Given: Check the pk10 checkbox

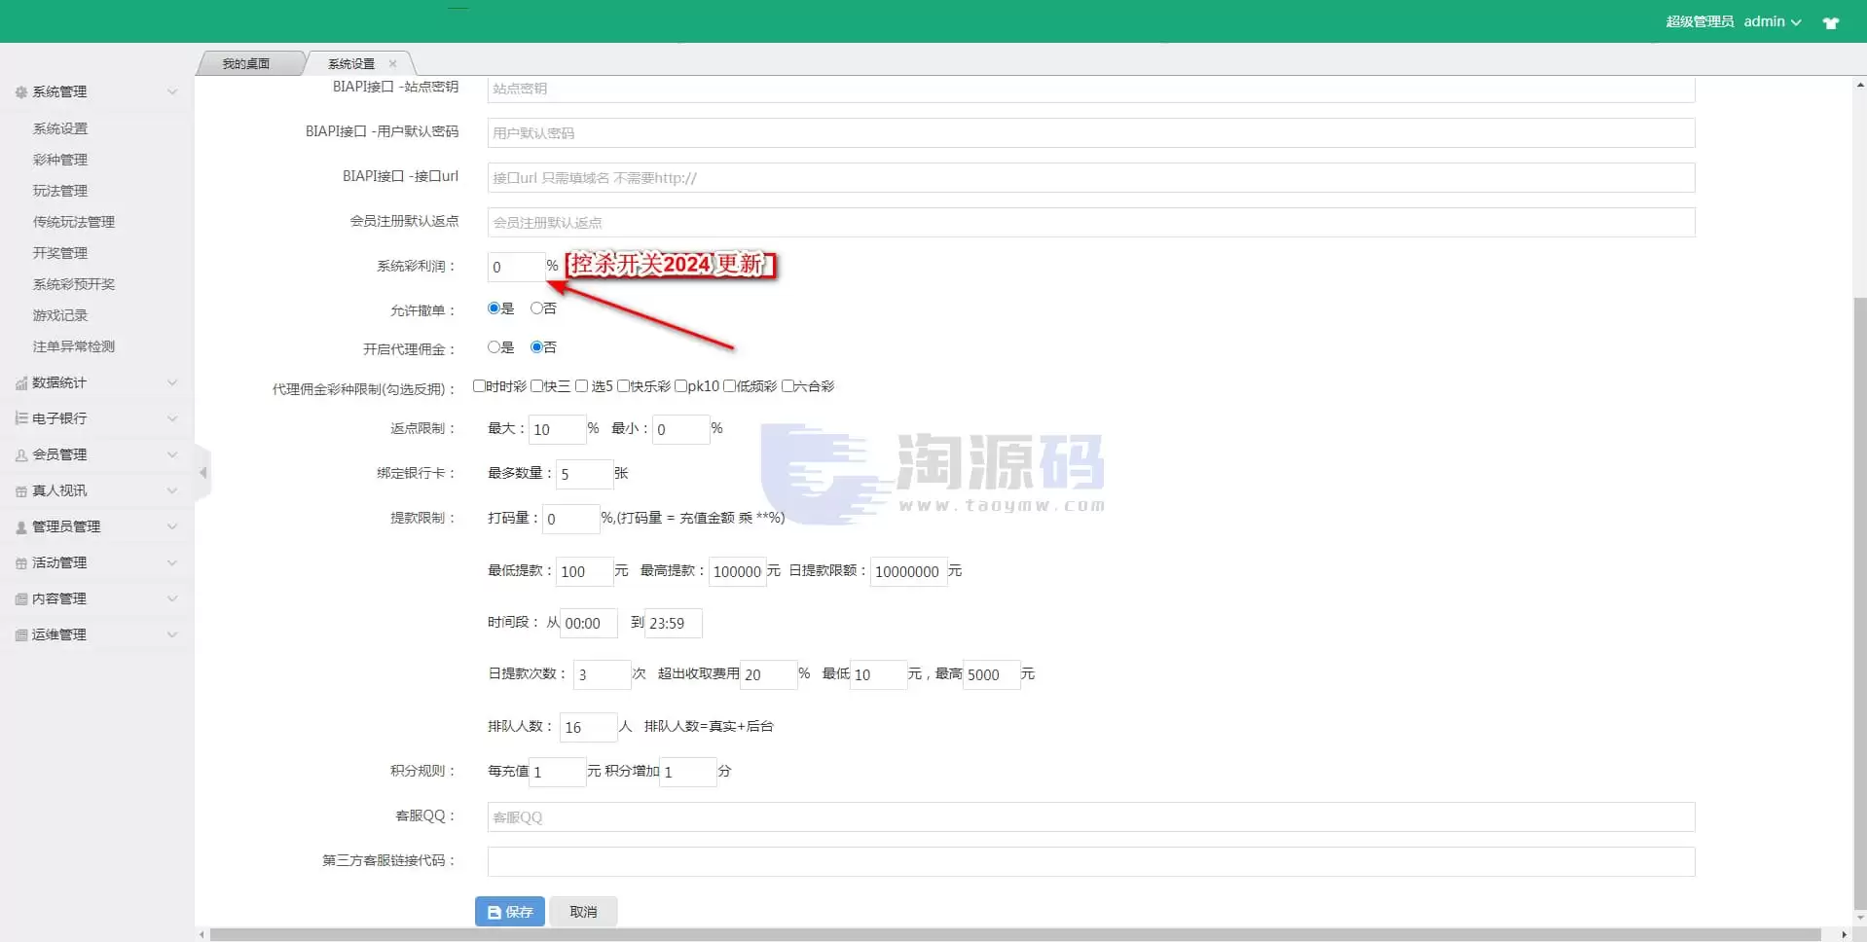Looking at the screenshot, I should point(680,386).
